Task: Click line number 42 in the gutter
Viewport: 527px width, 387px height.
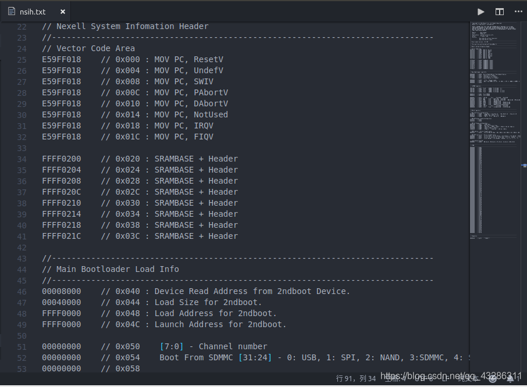Action: tap(22, 248)
